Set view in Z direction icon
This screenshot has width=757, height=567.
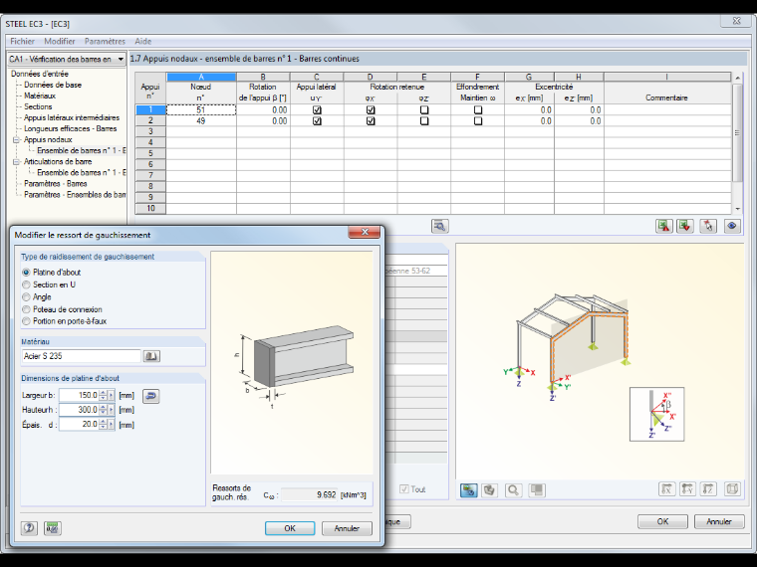coord(708,488)
